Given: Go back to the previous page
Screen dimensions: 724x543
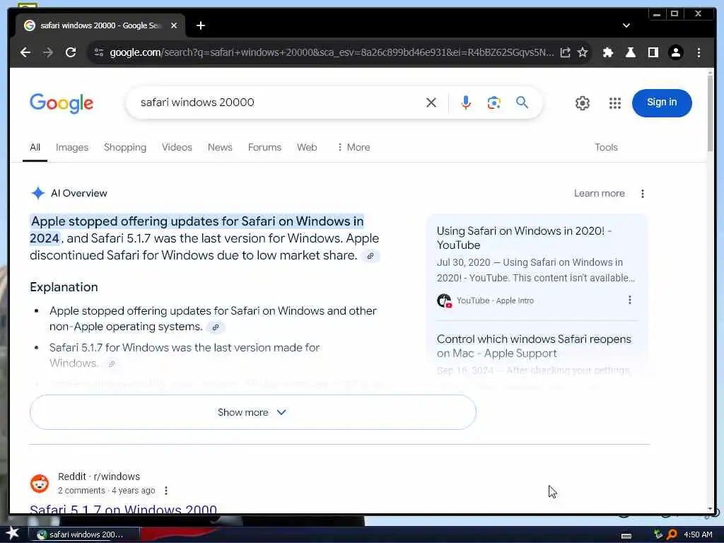Looking at the screenshot, I should pyautogui.click(x=25, y=52).
